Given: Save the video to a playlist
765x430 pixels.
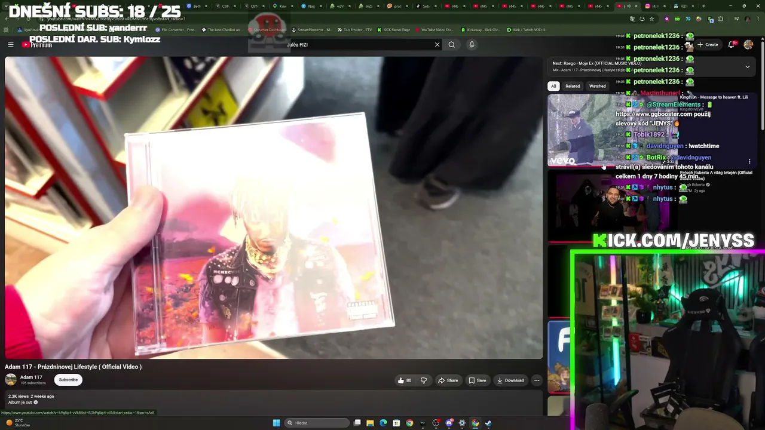Looking at the screenshot, I should pos(477,380).
